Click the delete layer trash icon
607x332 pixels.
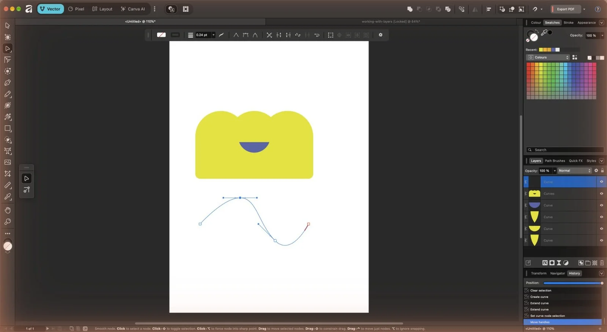click(x=602, y=263)
